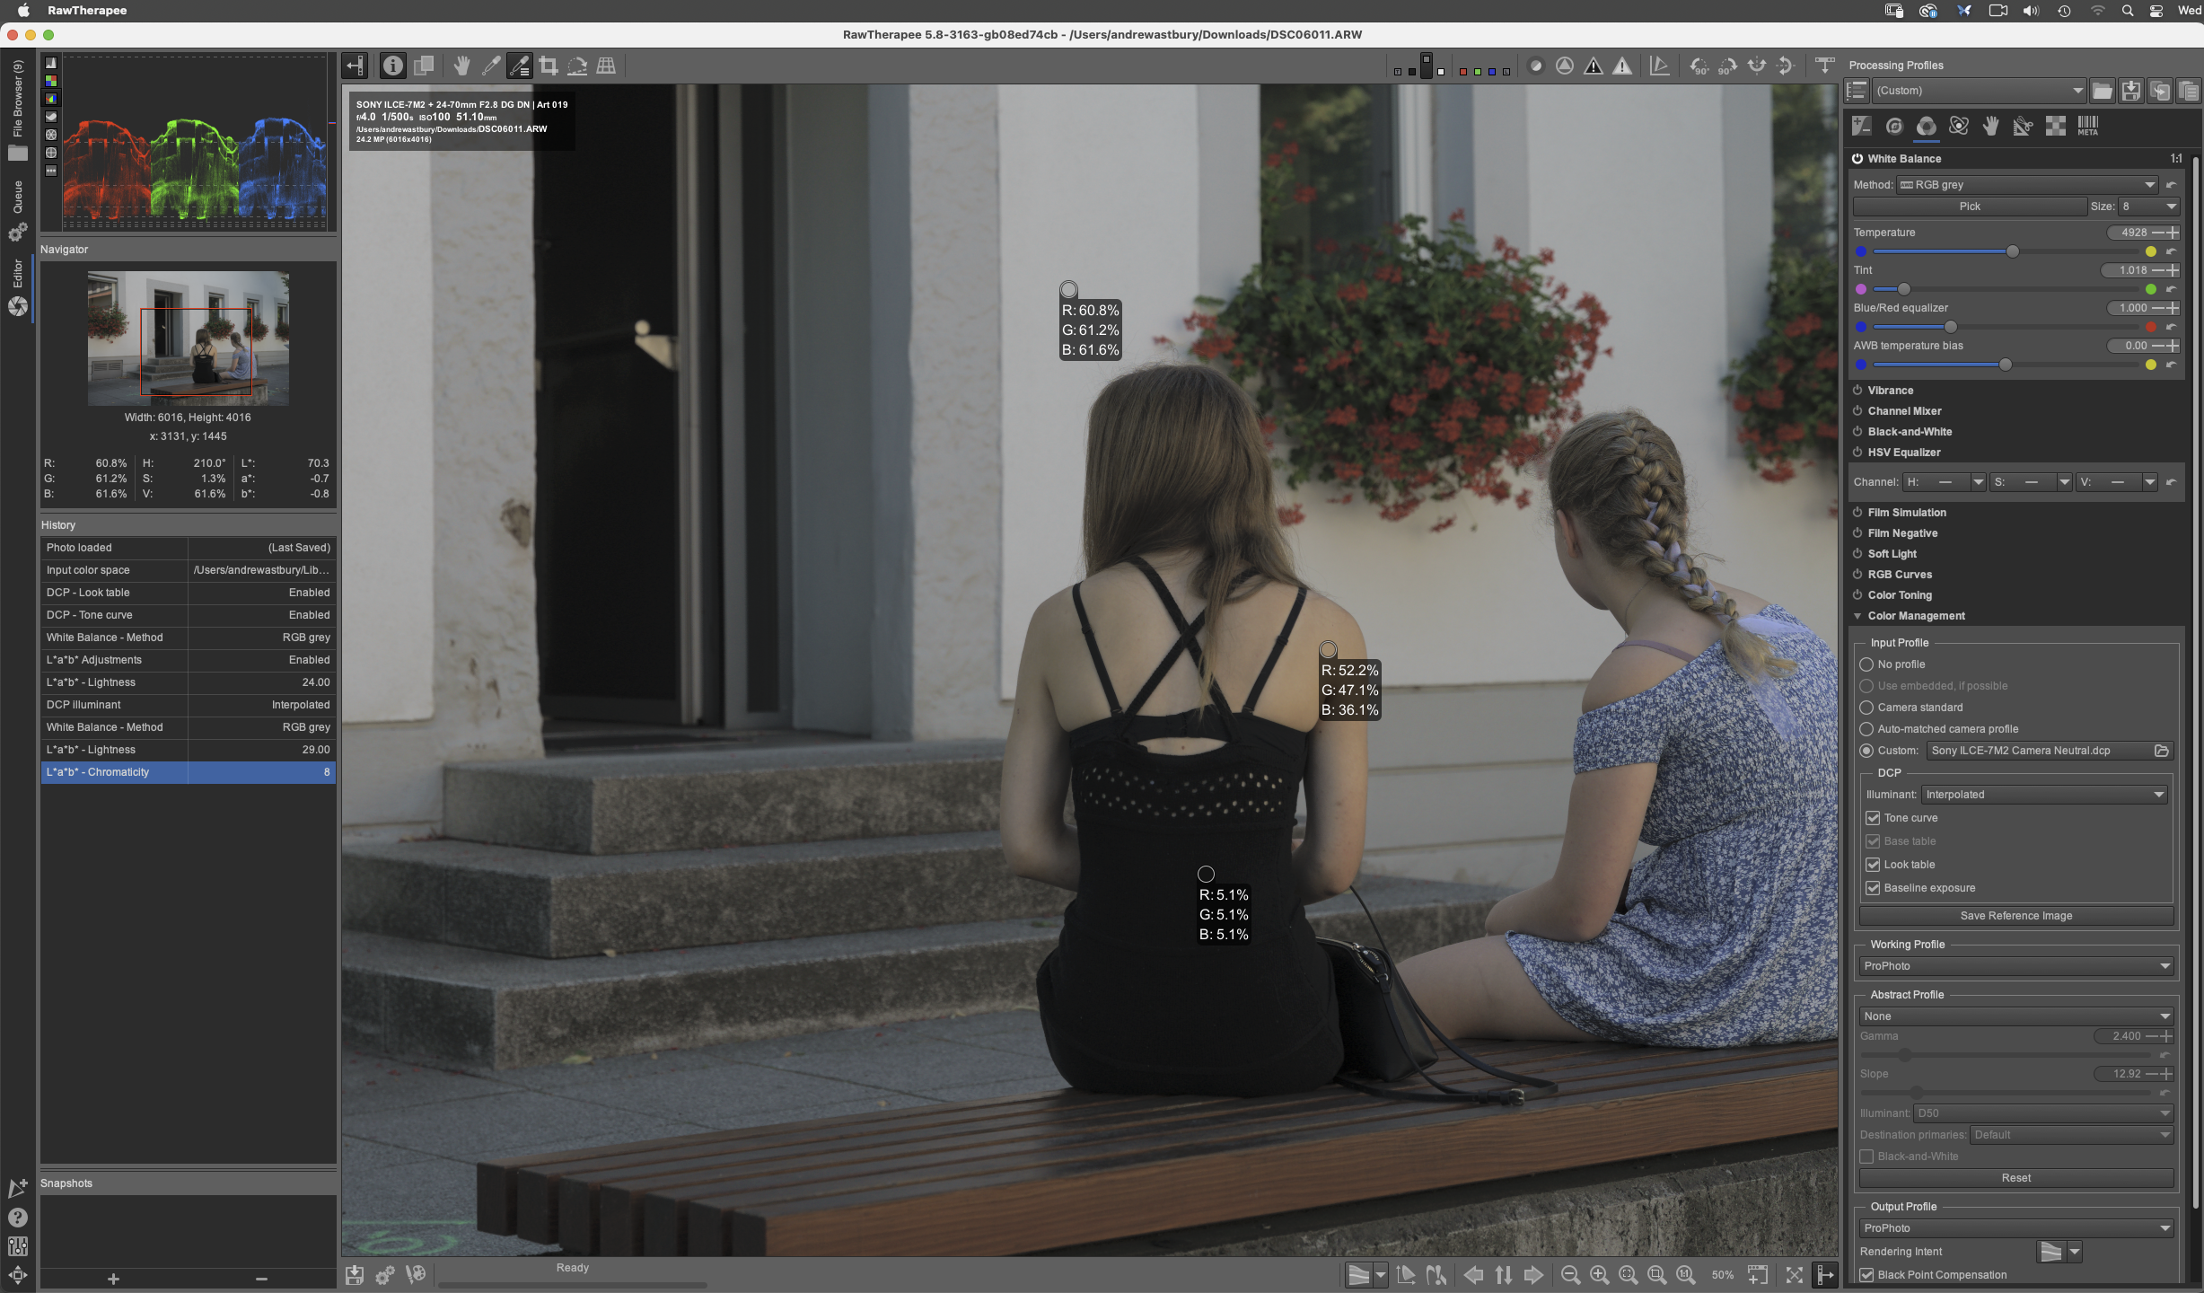Image resolution: width=2204 pixels, height=1293 pixels.
Task: Select the Straighten/rotate tool
Action: pyautogui.click(x=577, y=66)
